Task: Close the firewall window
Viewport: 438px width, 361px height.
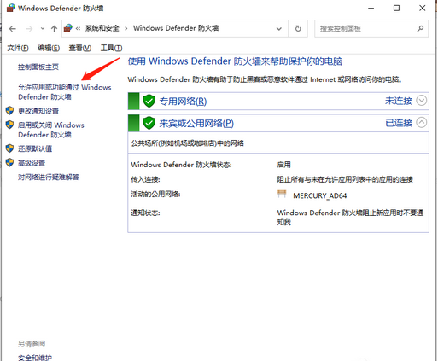Action: pos(423,9)
